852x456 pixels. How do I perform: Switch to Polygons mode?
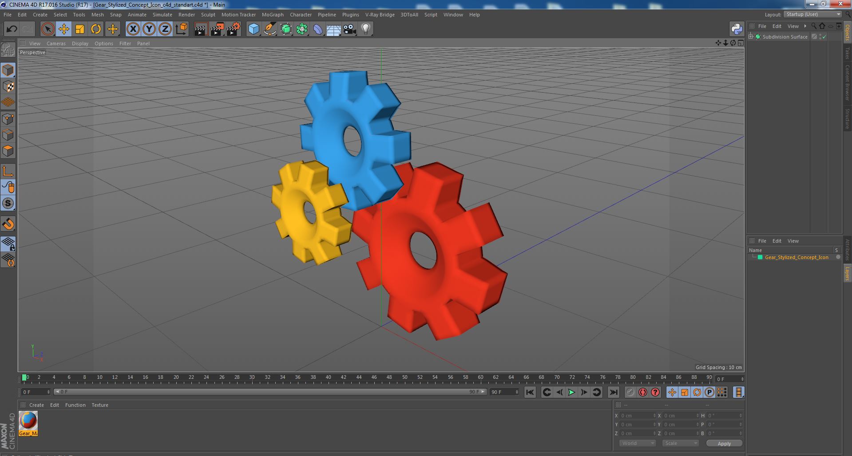tap(8, 151)
